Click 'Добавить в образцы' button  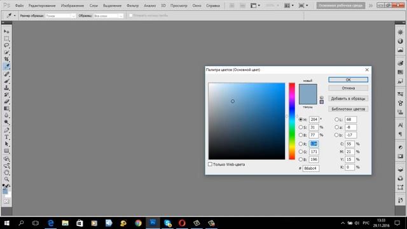click(348, 99)
